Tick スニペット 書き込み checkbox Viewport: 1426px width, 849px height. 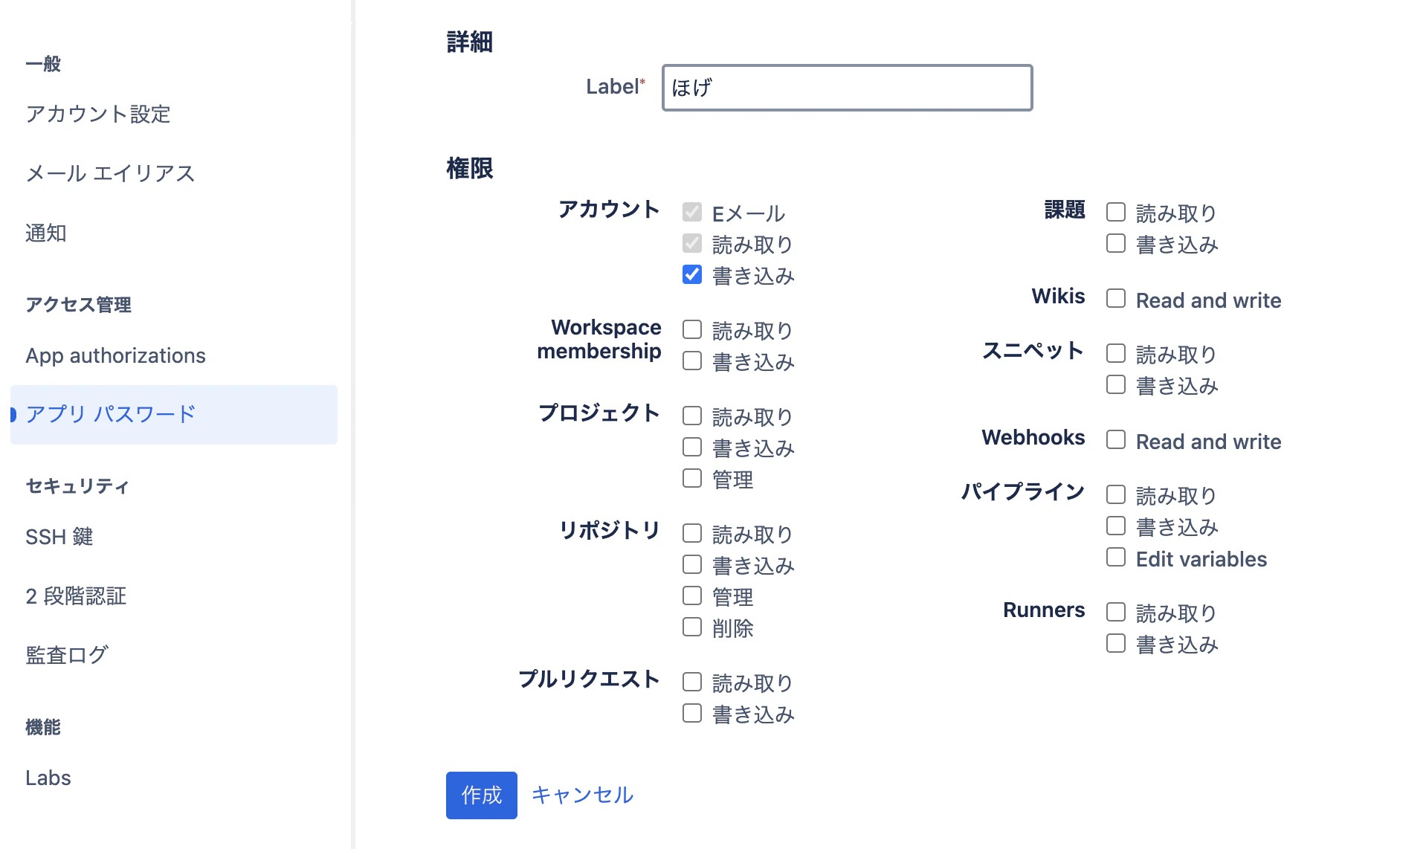pos(1116,384)
